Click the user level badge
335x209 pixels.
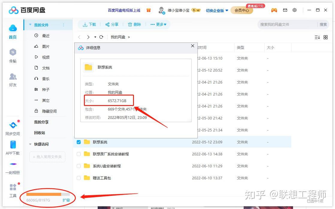click(196, 10)
